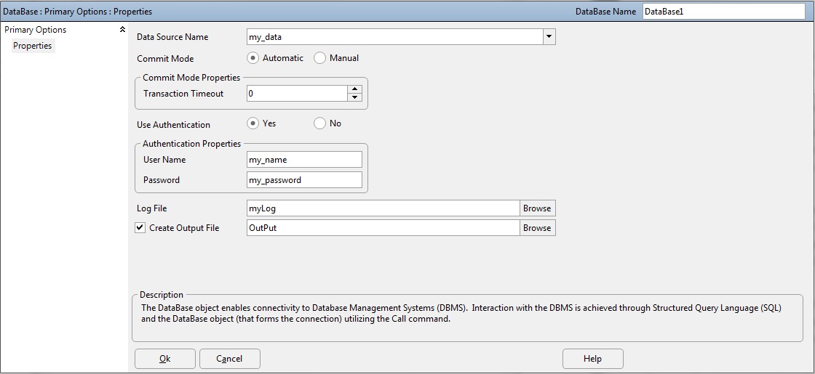Click the DataBase : Primary Options : Properties title

[77, 11]
